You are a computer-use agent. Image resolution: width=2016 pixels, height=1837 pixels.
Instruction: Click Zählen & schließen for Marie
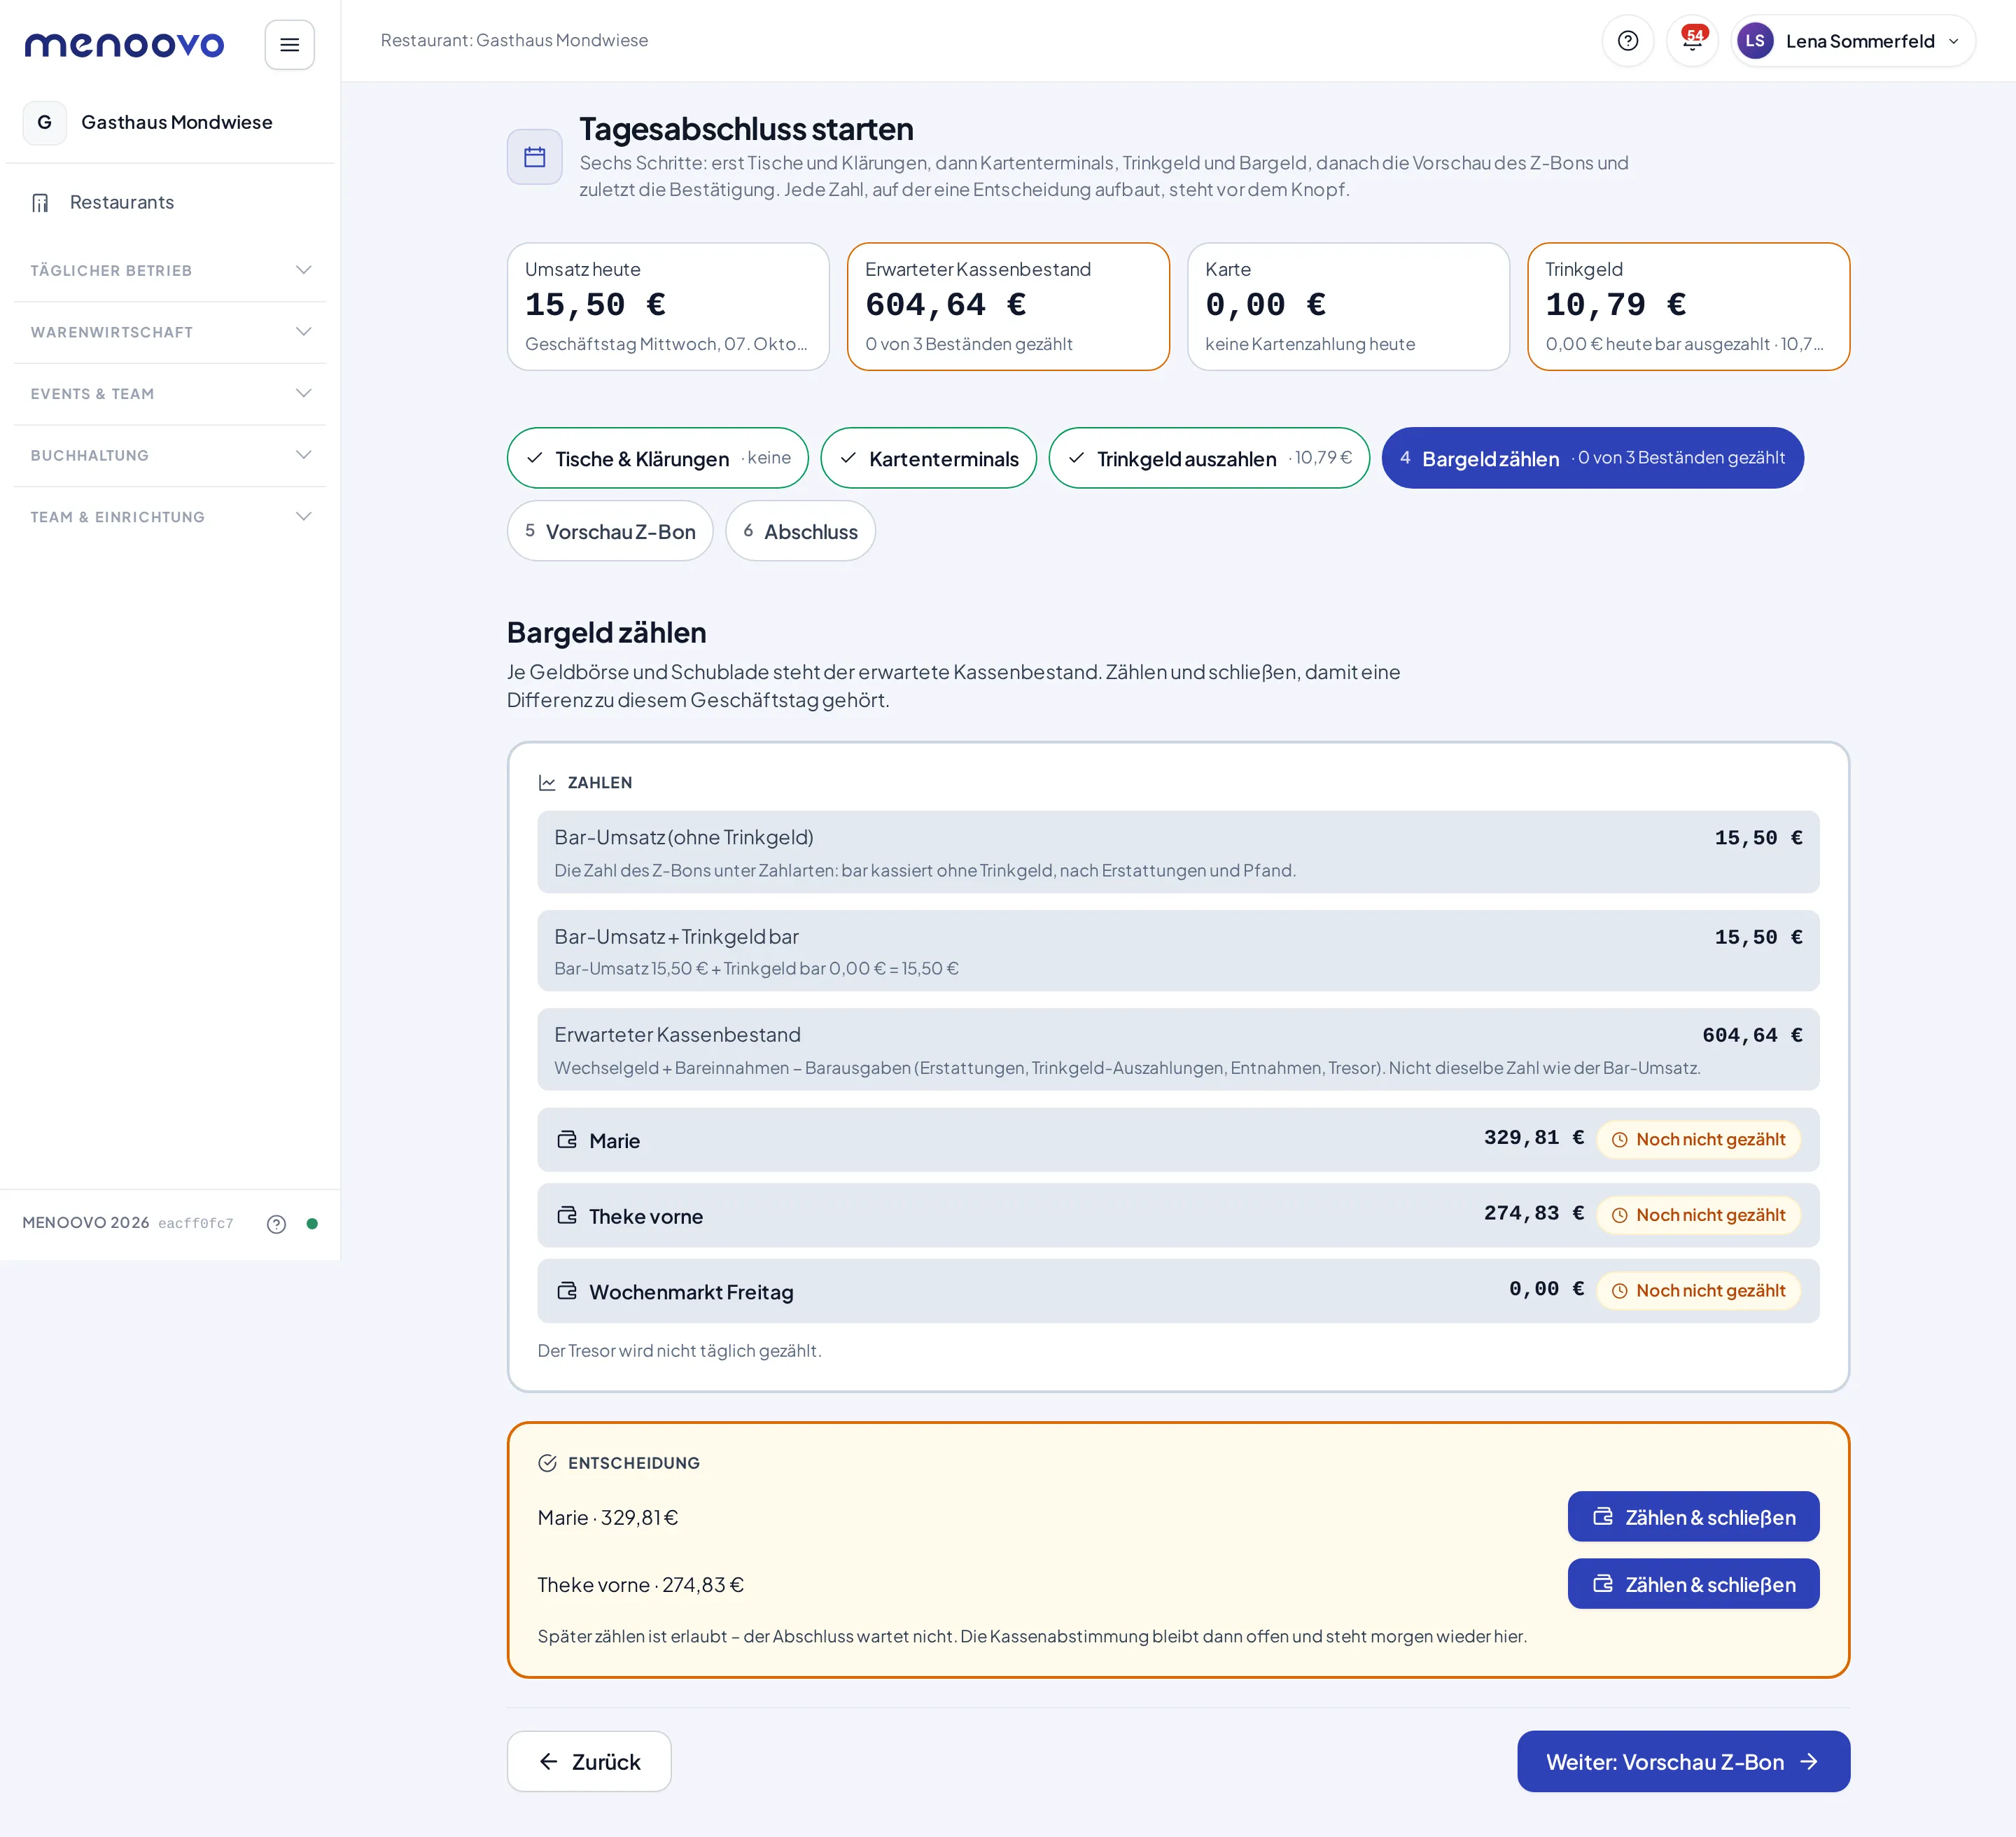point(1693,1517)
